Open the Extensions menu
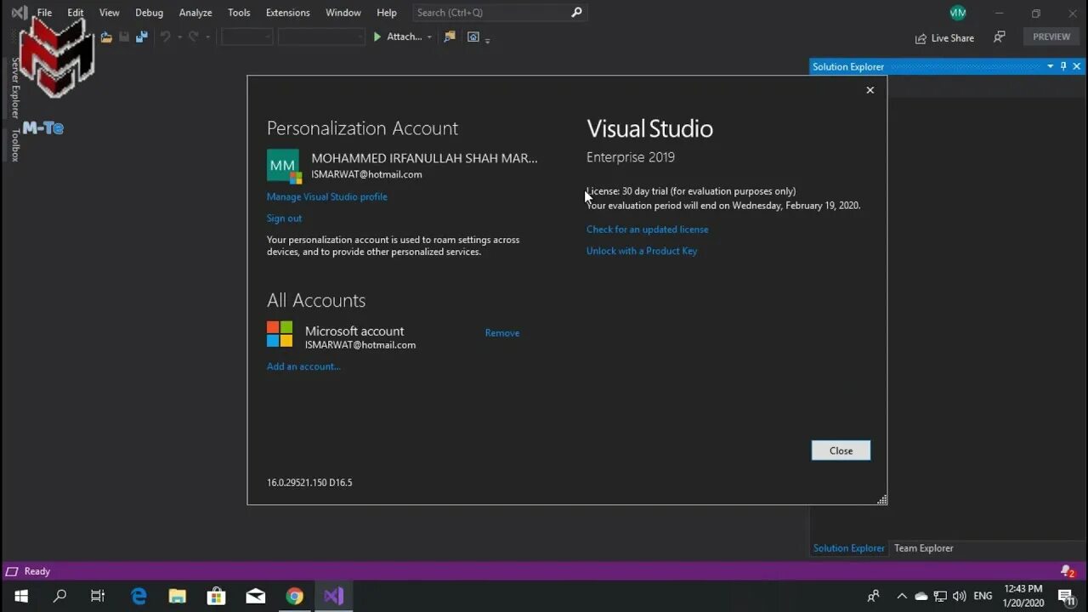 (288, 13)
